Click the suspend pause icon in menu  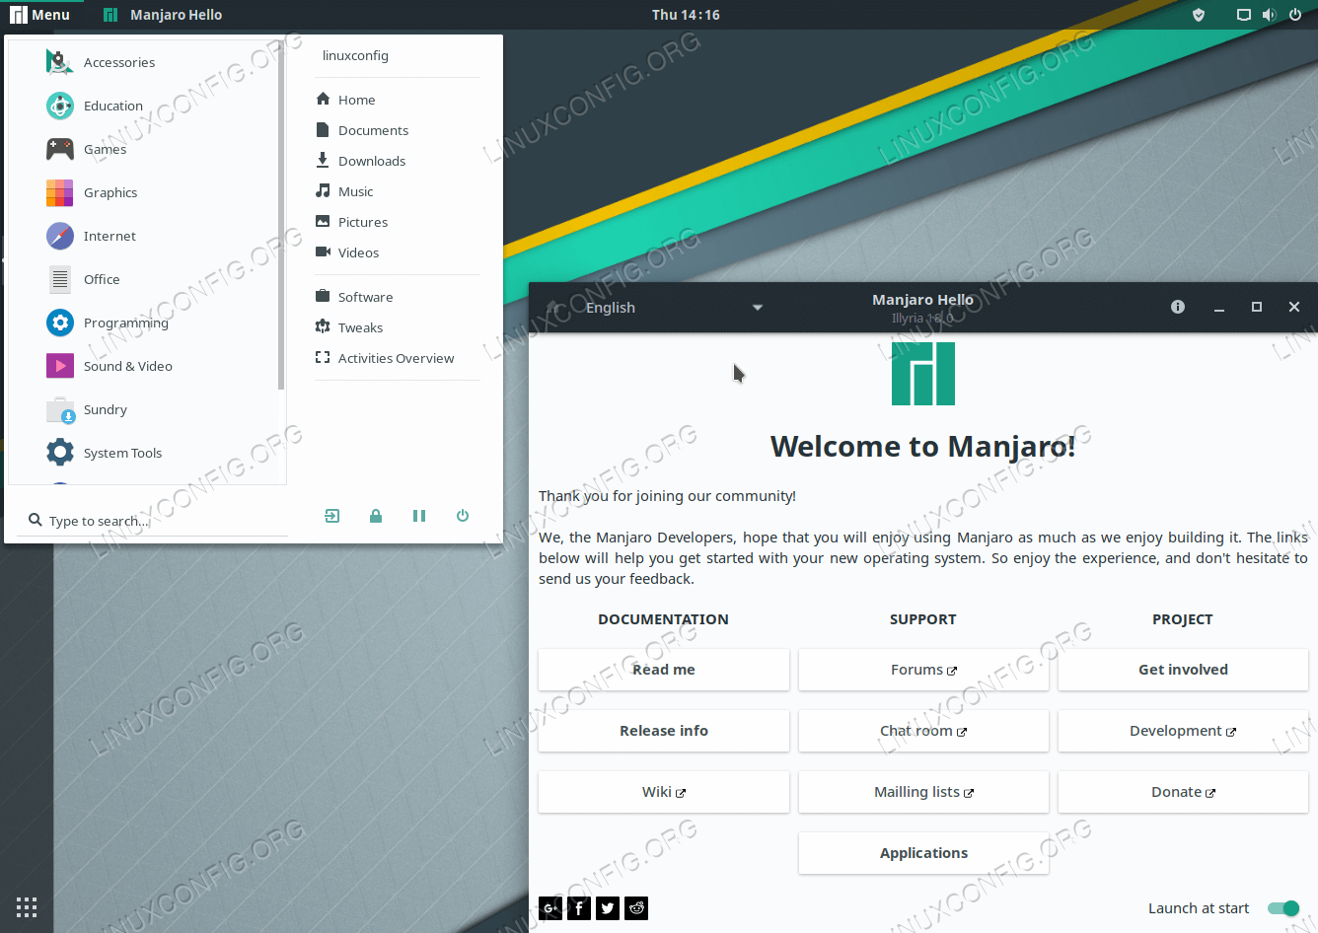point(419,516)
